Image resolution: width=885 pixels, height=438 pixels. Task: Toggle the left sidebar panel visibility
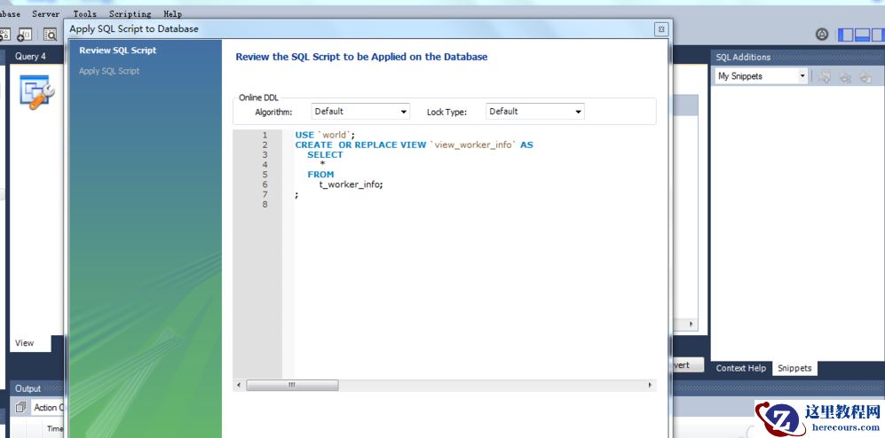pos(846,35)
